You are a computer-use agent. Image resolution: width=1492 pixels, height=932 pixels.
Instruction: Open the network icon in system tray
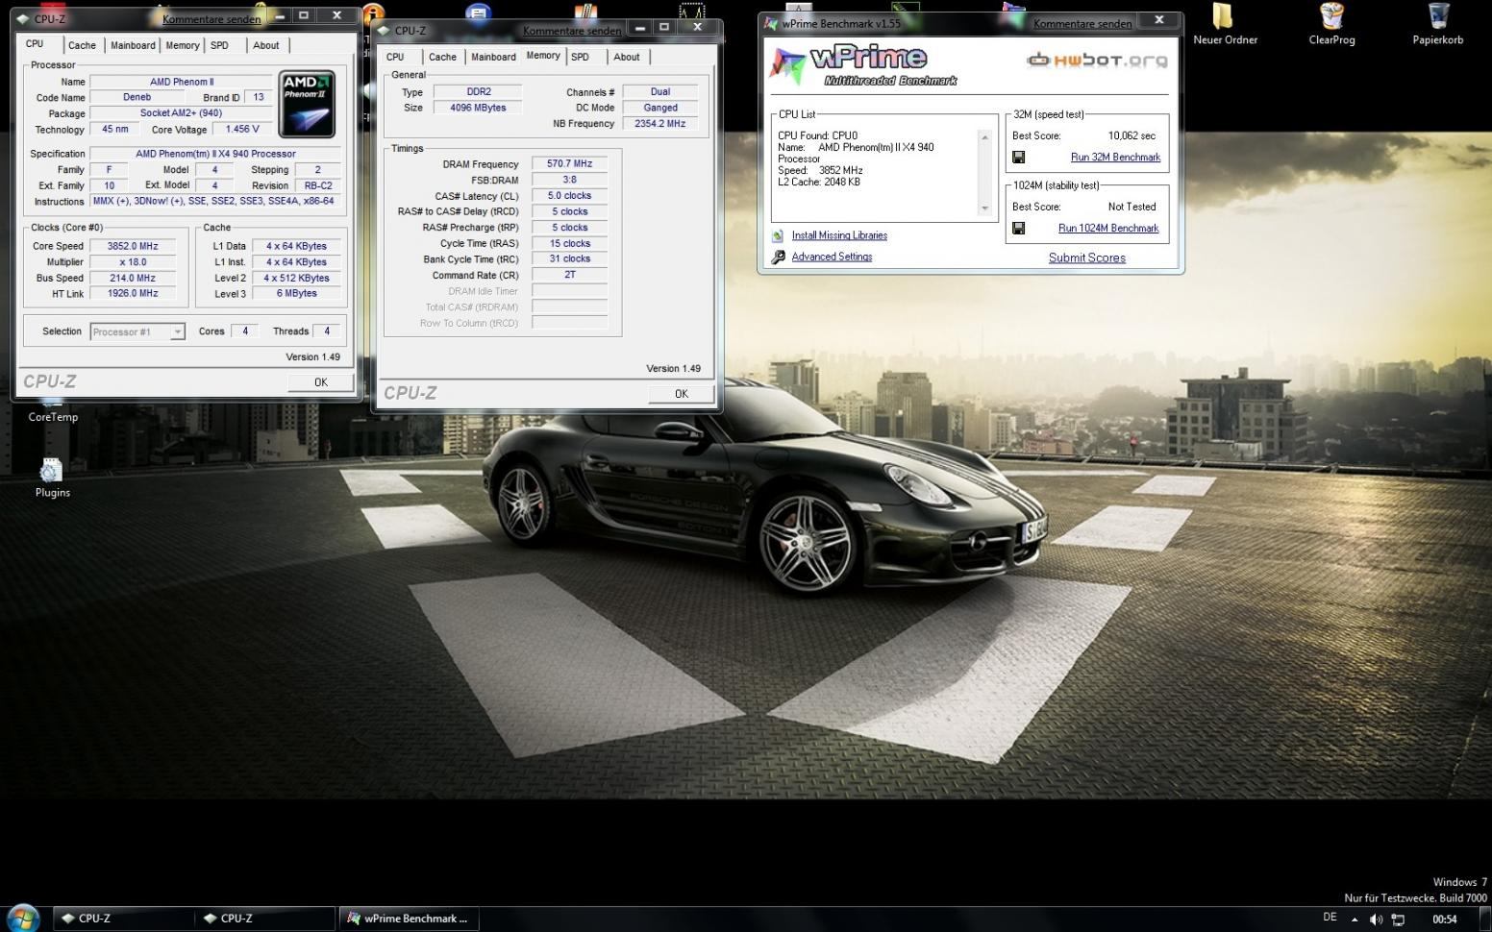[x=1398, y=920]
